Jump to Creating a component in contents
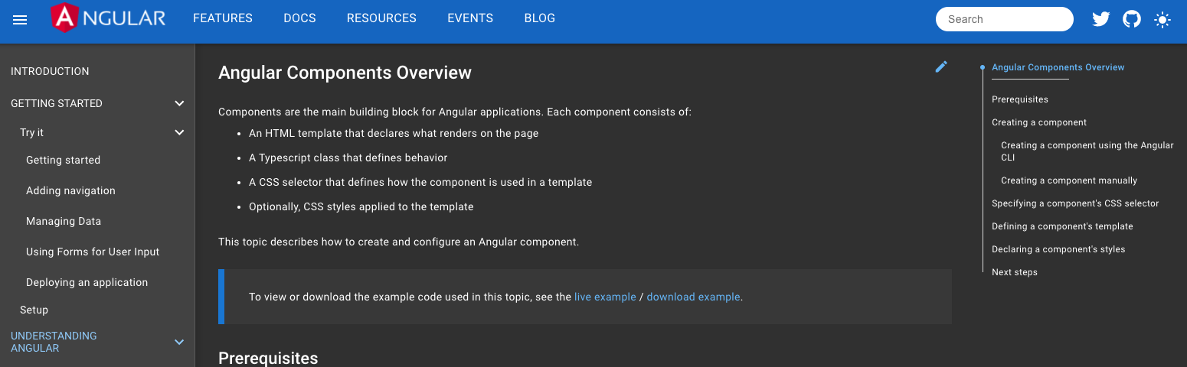This screenshot has height=367, width=1187. (x=1039, y=122)
